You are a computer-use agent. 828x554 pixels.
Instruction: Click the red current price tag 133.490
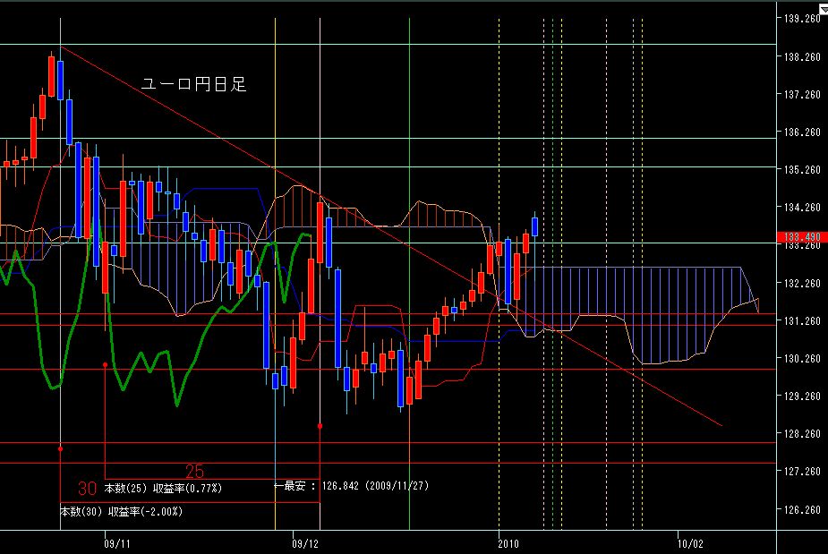pyautogui.click(x=800, y=237)
